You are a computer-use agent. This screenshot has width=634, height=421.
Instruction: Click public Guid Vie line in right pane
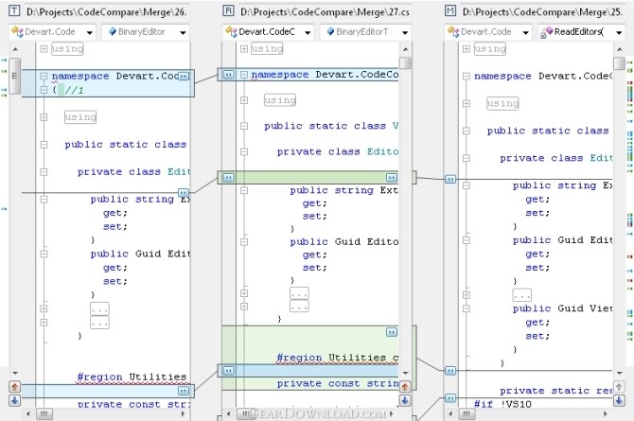562,308
